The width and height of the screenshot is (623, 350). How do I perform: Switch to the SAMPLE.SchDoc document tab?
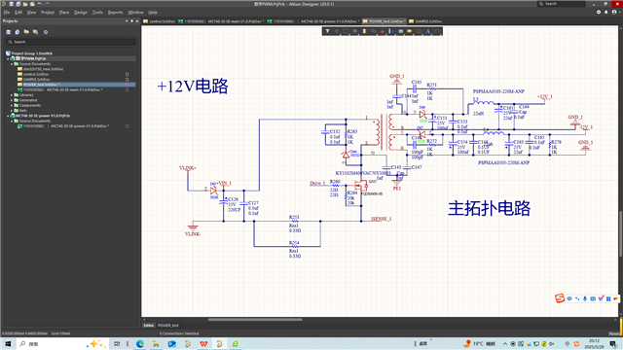point(425,21)
